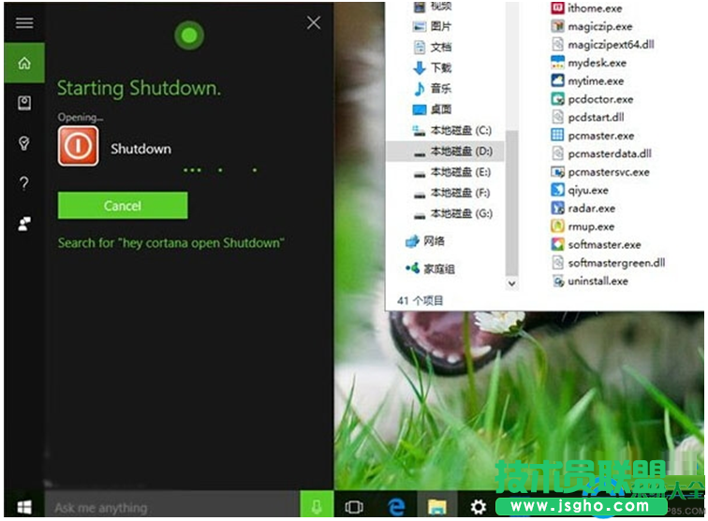The image size is (708, 521).
Task: Open the Cortana Notebook icon
Action: coord(24,103)
